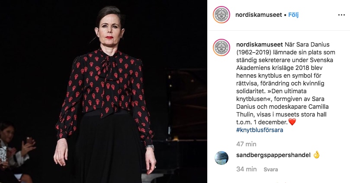Open the #knytblusförsara hashtag link
The height and width of the screenshot is (183, 350).
coord(260,130)
